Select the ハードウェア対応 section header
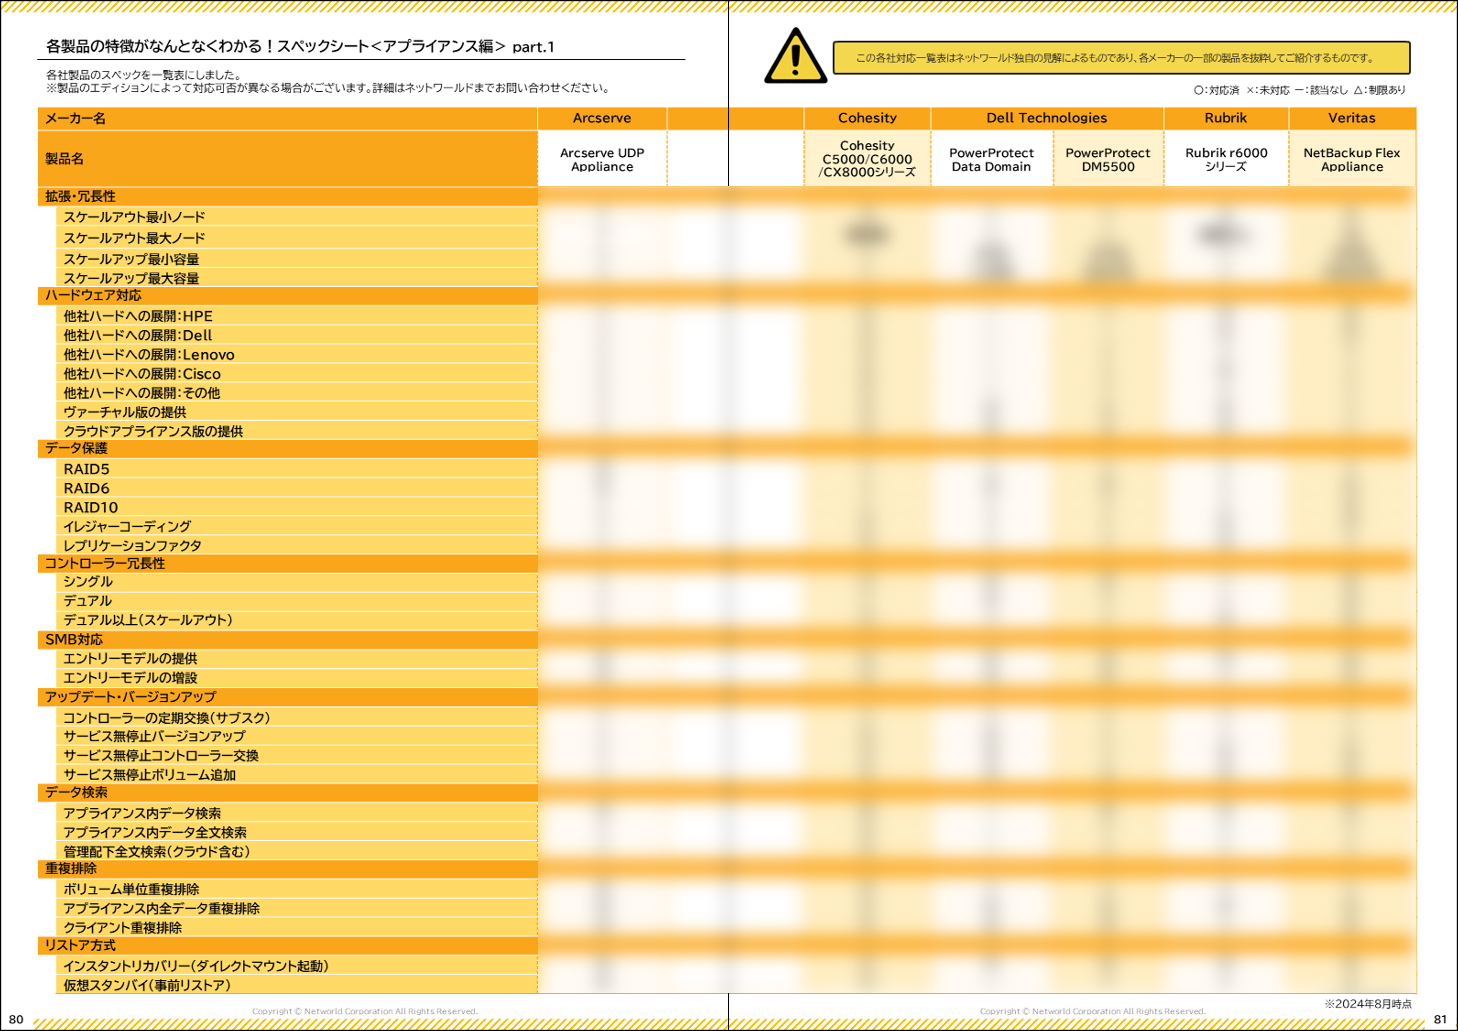Image resolution: width=1458 pixels, height=1031 pixels. click(x=288, y=296)
